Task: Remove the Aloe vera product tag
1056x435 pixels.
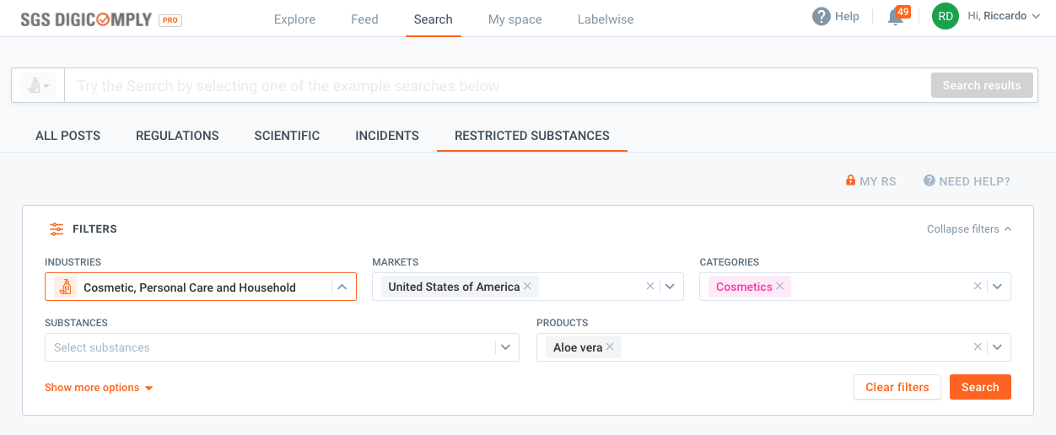Action: pos(609,347)
